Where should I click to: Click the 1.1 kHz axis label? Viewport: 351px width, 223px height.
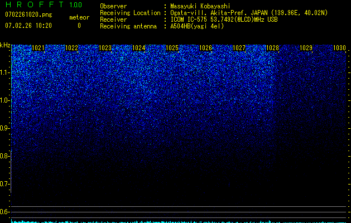point(5,72)
